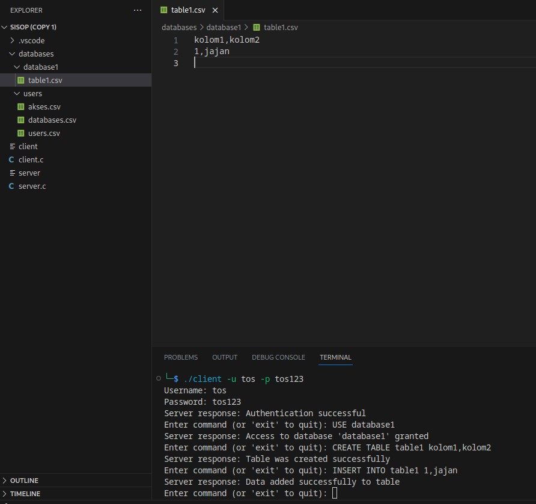536x504 pixels.
Task: Click the 'Password: tos123' terminal line
Action: [x=203, y=402]
